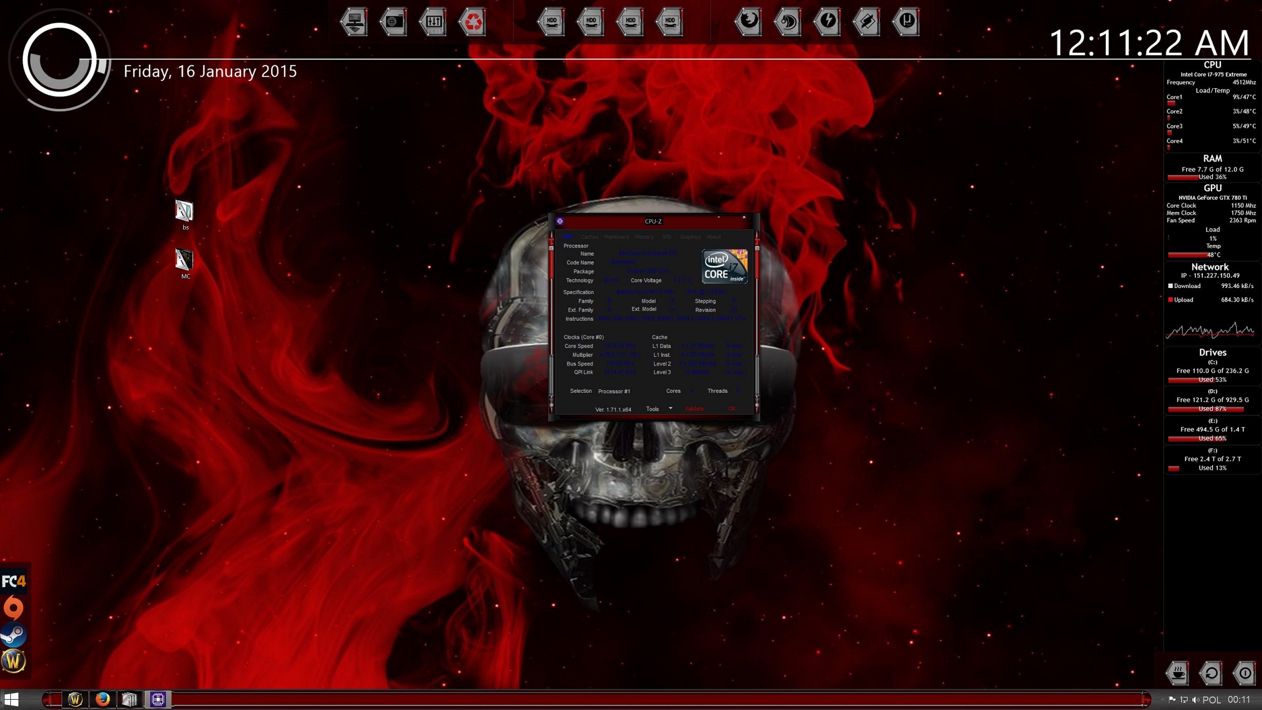The height and width of the screenshot is (710, 1262).
Task: Open the Recycle Bin dock icon
Action: (x=472, y=22)
